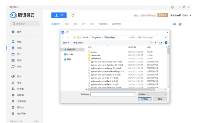202x123 pixels.
Task: Switch to online documents (在线文档) tab
Action: pos(103,24)
